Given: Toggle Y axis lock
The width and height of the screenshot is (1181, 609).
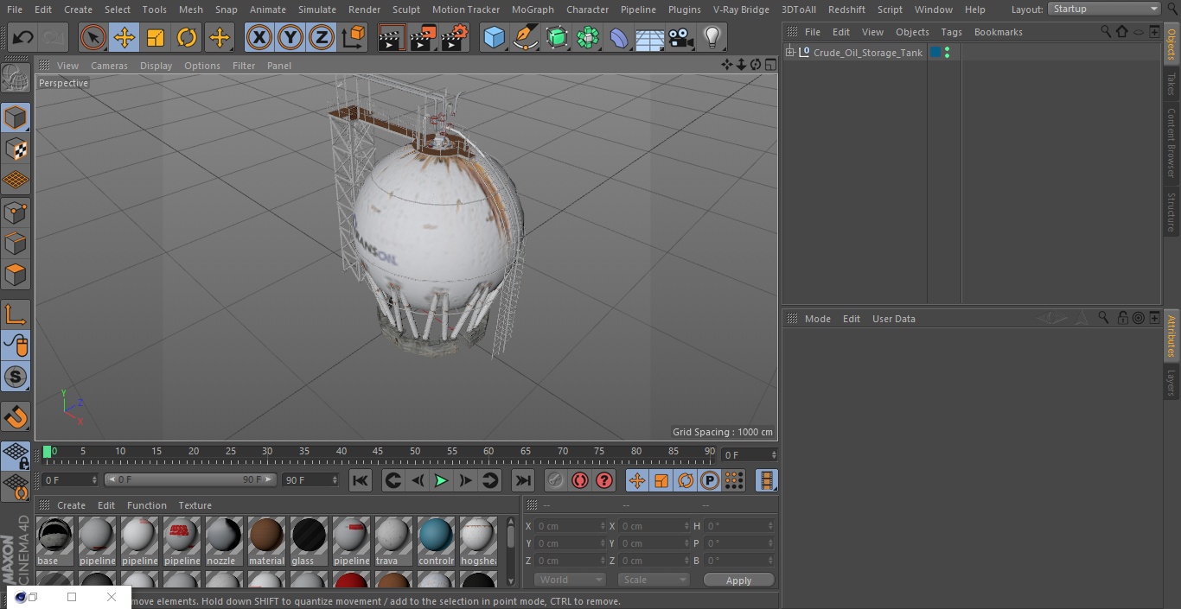Looking at the screenshot, I should click(x=290, y=37).
